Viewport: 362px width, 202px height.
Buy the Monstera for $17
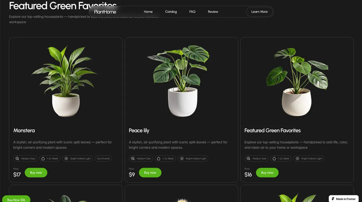click(36, 172)
